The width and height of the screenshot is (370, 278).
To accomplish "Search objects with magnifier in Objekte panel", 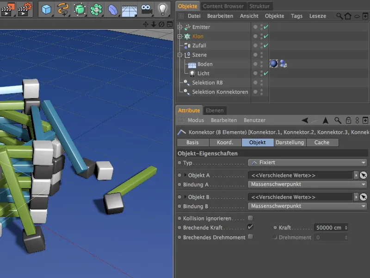I will tap(339, 16).
